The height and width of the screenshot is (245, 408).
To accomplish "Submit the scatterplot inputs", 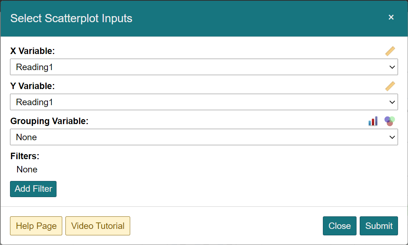I will pyautogui.click(x=379, y=226).
